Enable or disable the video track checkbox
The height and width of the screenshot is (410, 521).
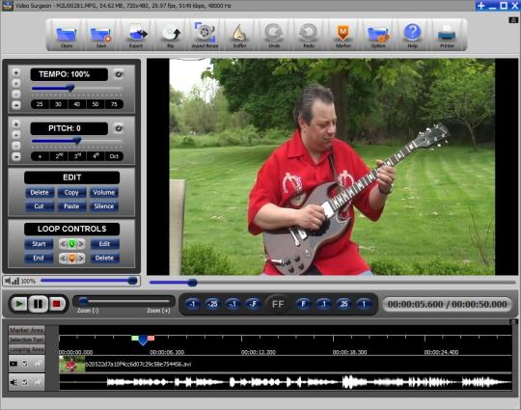pyautogui.click(x=25, y=364)
